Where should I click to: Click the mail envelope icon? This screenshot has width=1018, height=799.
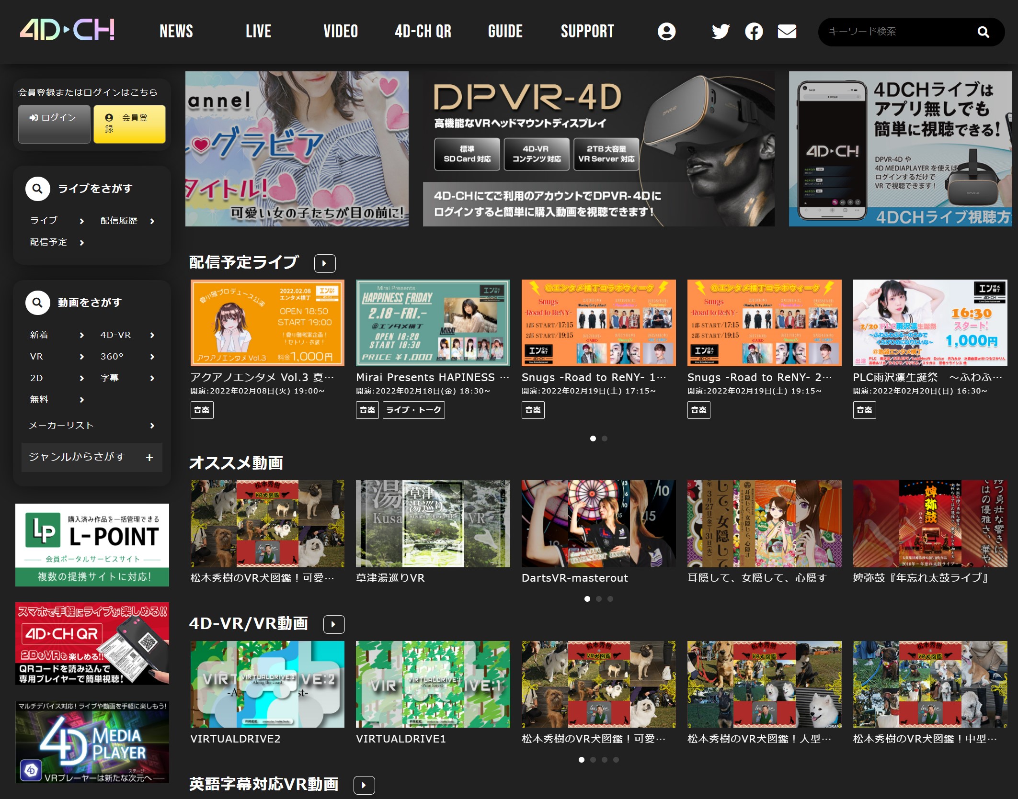tap(787, 32)
